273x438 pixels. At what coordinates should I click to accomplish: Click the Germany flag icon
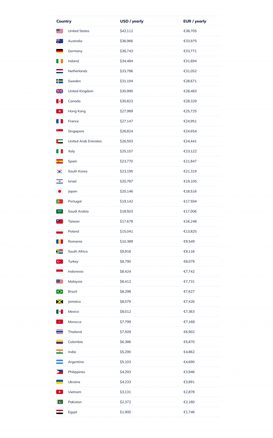(x=59, y=51)
